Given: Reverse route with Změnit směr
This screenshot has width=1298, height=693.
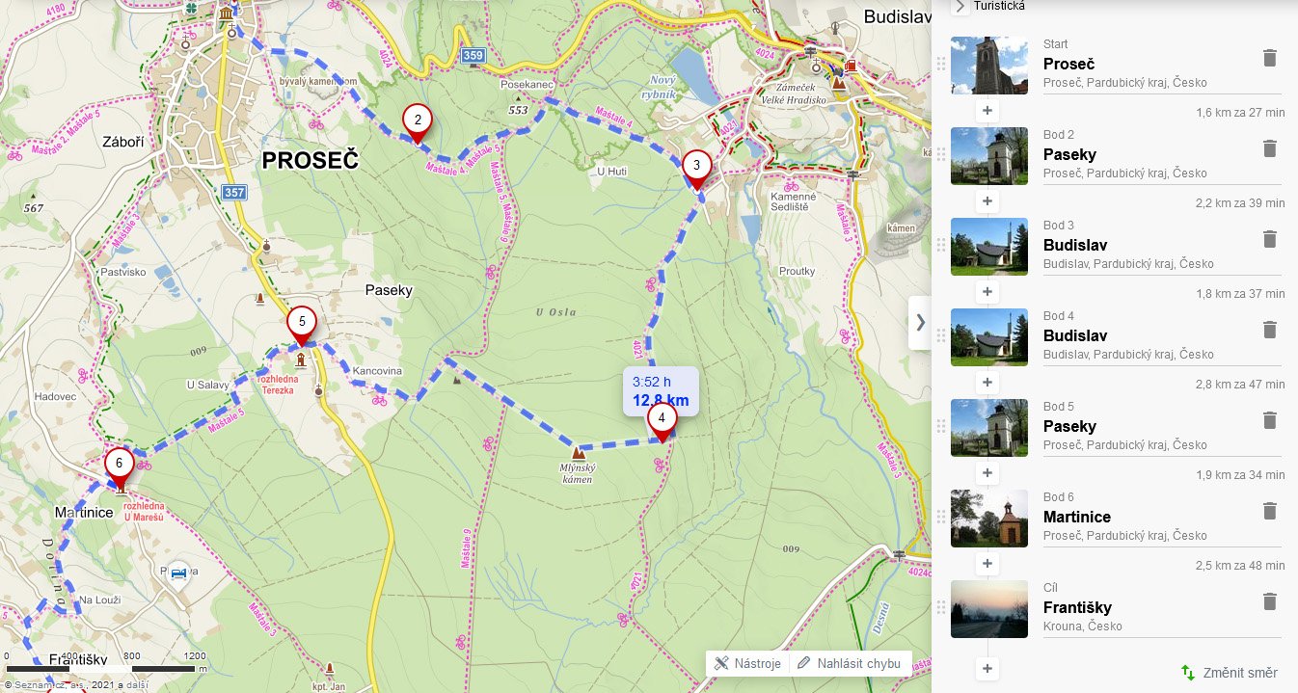Looking at the screenshot, I should pyautogui.click(x=1230, y=673).
